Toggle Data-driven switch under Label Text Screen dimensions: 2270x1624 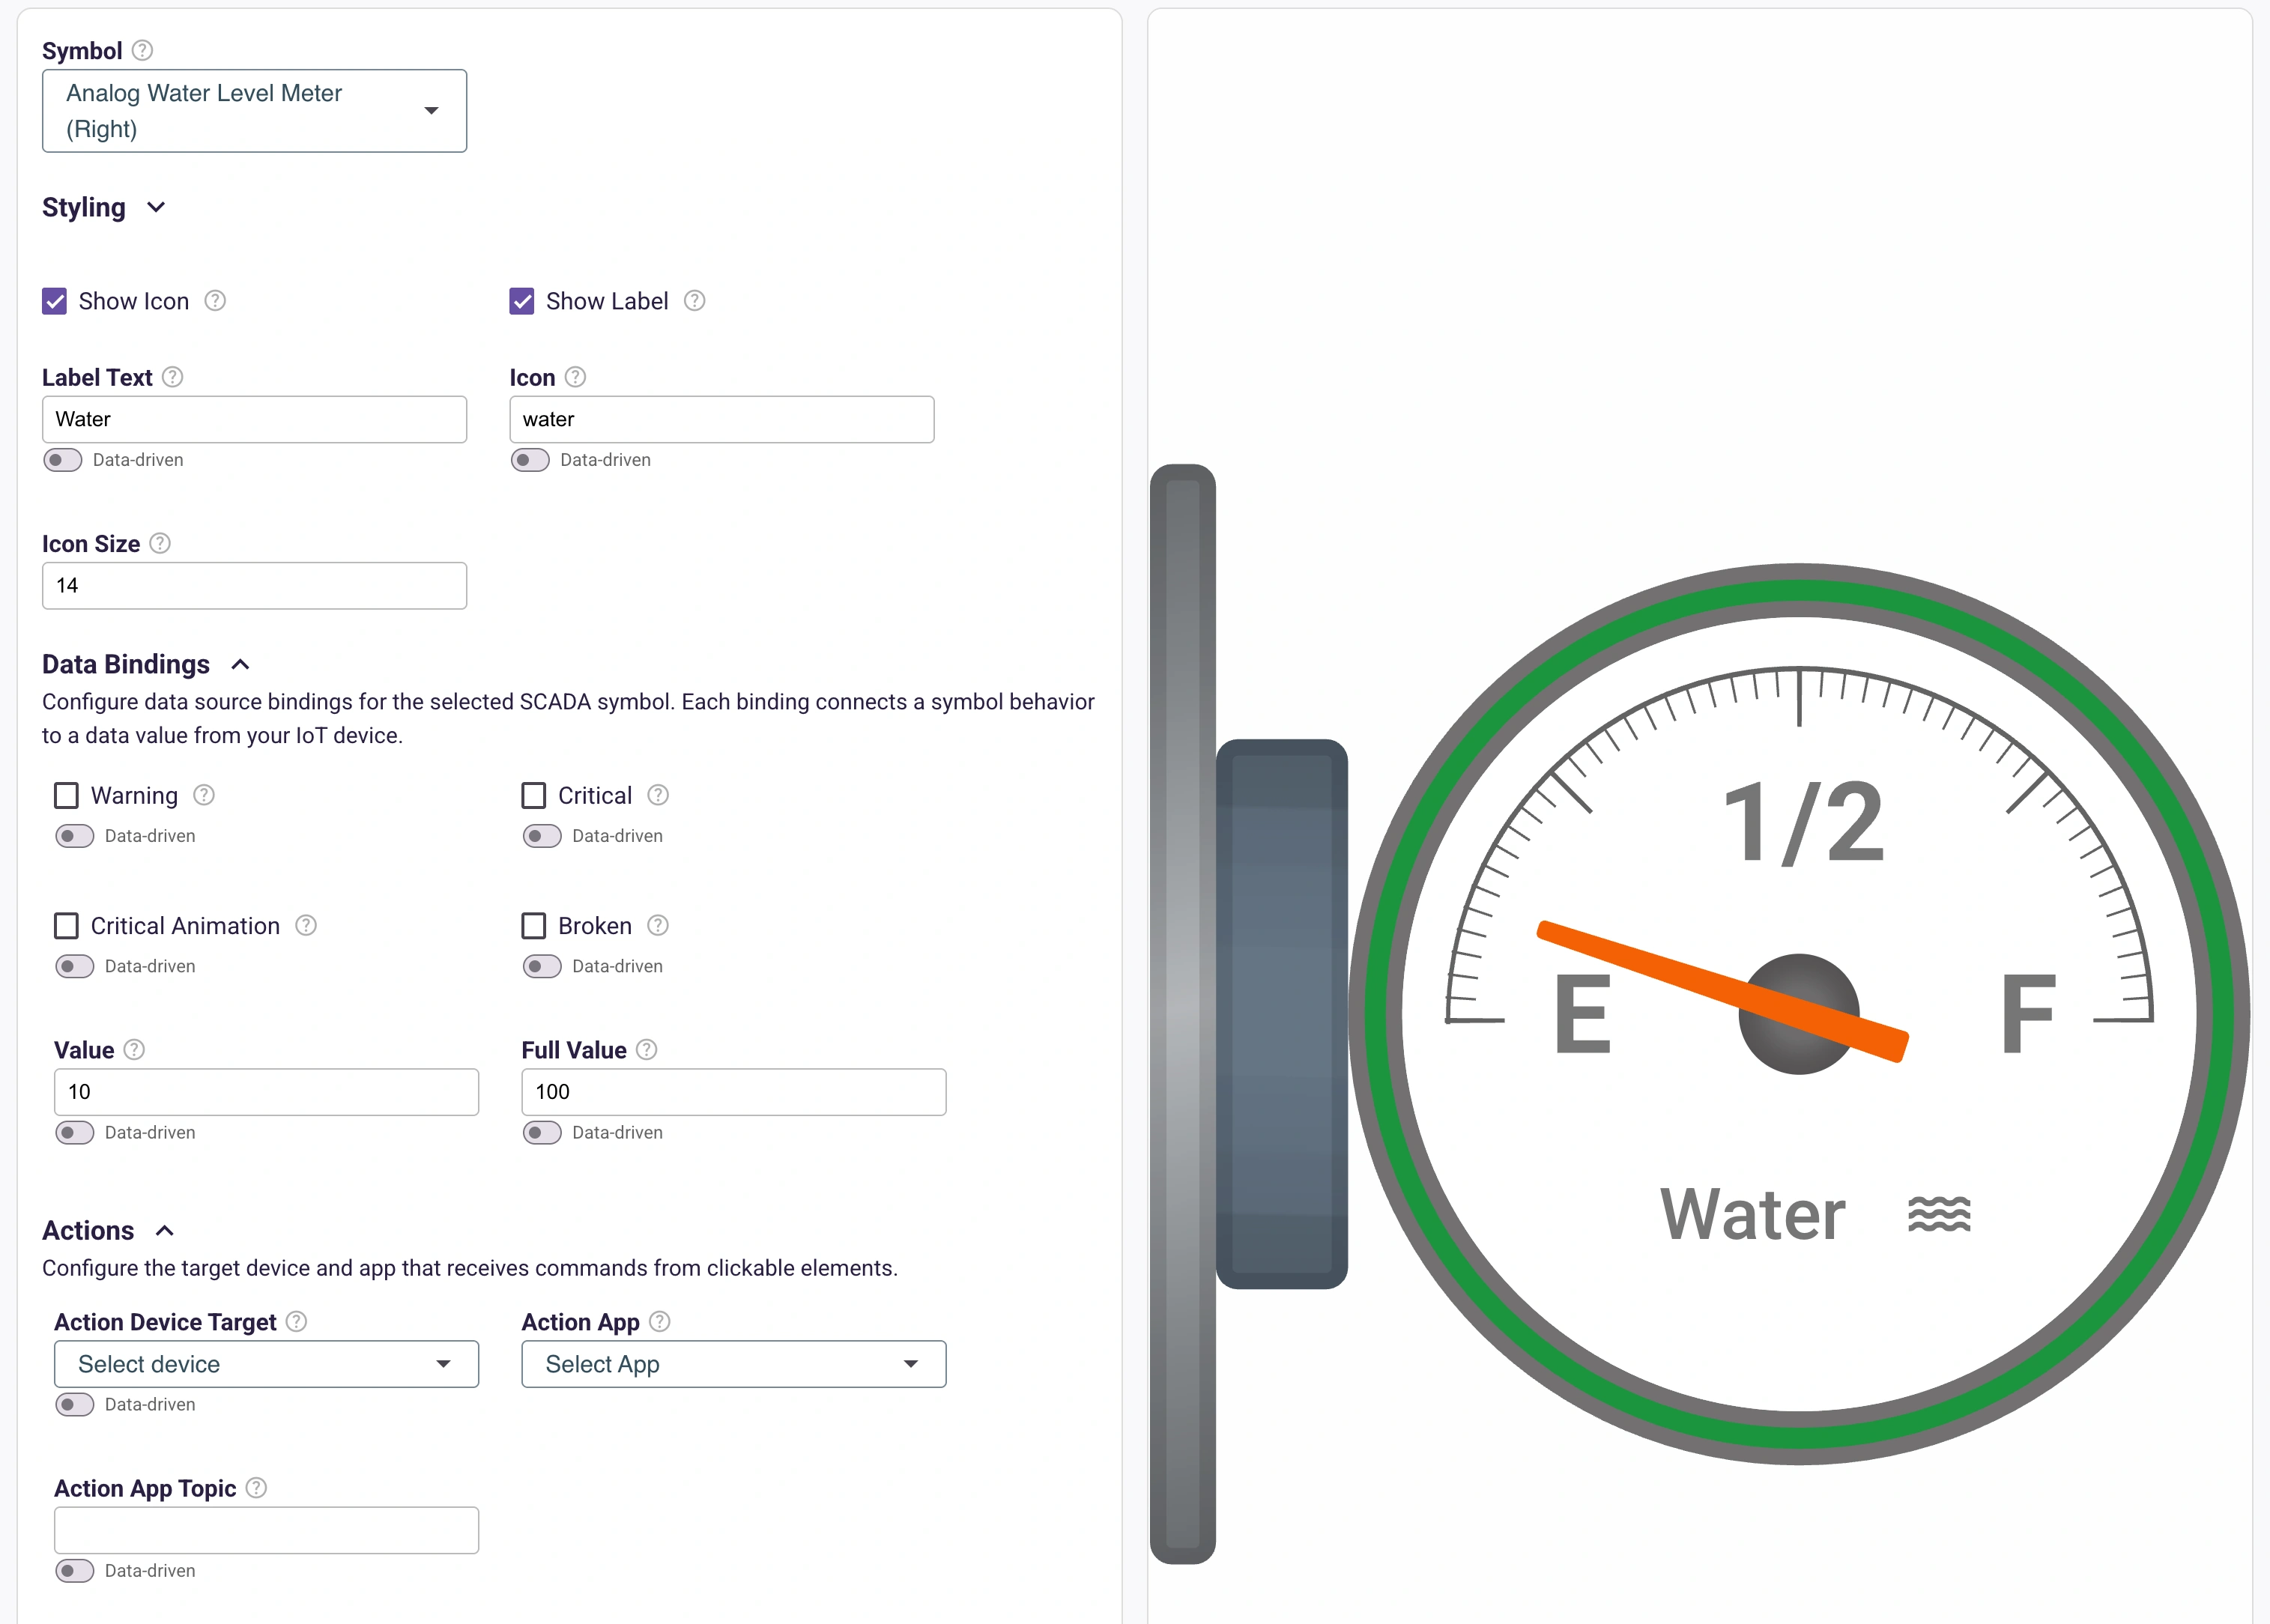pyautogui.click(x=63, y=460)
